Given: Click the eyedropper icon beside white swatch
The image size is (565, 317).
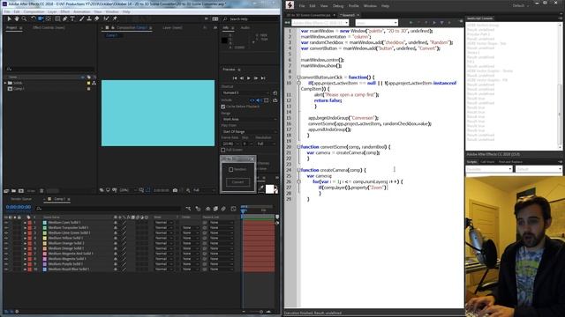Looking at the screenshot, I should pos(261,188).
